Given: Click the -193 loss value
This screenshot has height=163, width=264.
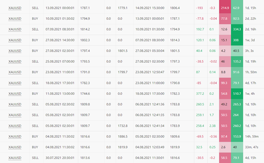Looking at the screenshot, I should coord(200,8).
